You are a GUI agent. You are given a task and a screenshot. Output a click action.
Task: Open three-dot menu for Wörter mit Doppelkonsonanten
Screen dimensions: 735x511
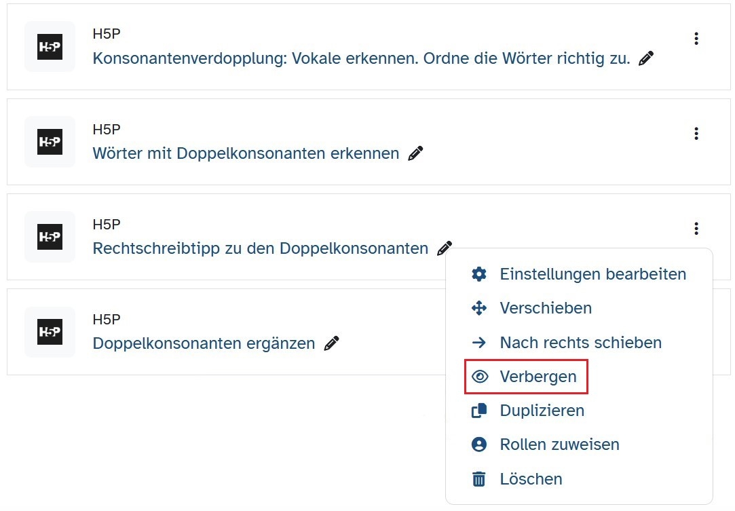[696, 134]
